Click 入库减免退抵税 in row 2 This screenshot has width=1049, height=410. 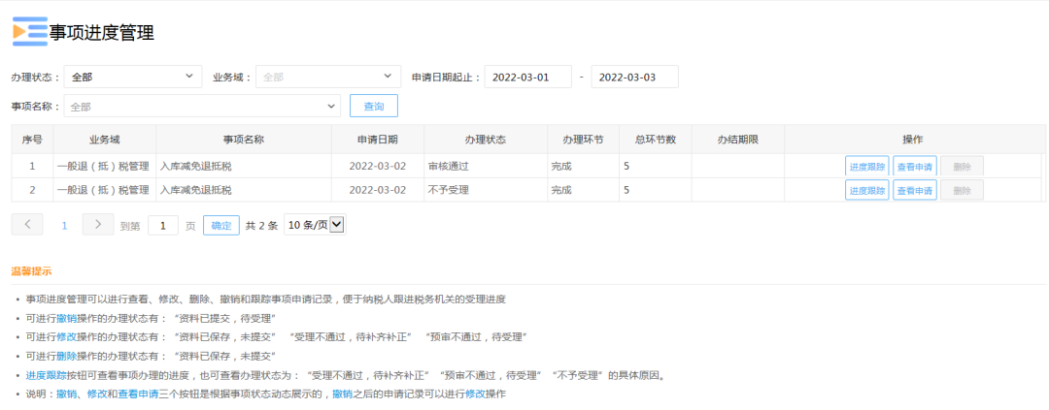coord(195,190)
